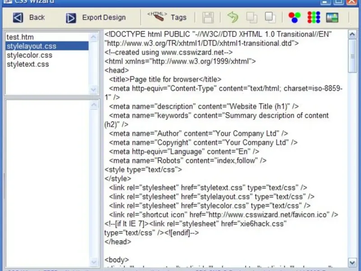Click the link href="styletext.css" line

coord(208,188)
